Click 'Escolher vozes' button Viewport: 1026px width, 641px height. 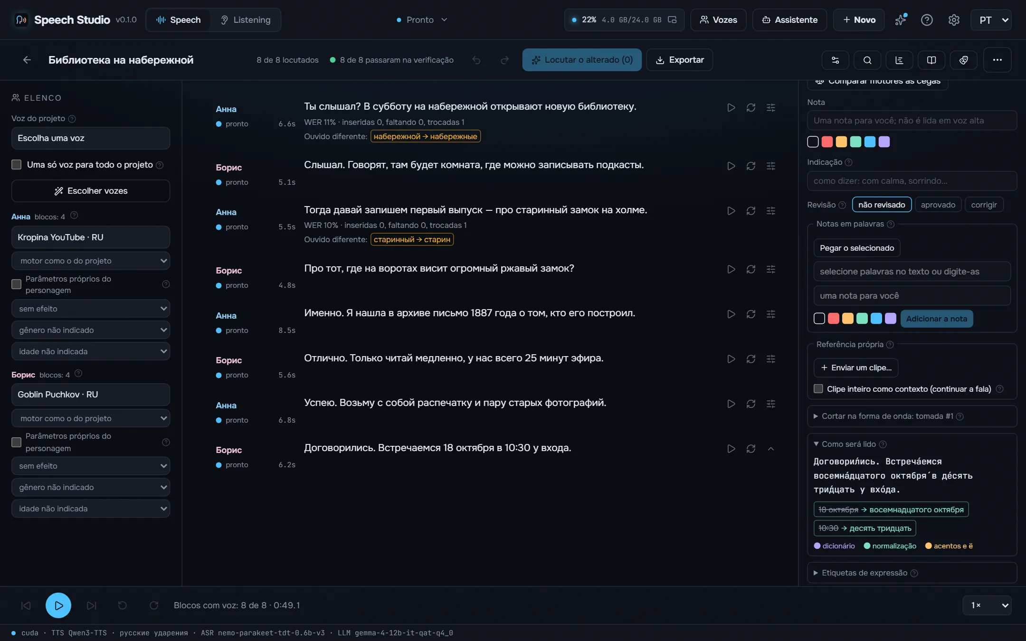click(x=91, y=191)
